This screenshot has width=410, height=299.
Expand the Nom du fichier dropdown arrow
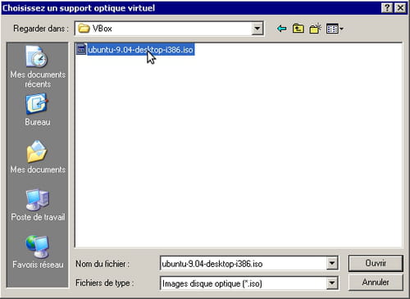click(332, 263)
